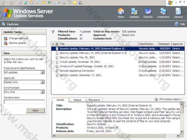Select Security Update, December 17, 2001 row
This screenshot has height=140, width=187.
pos(118,75)
